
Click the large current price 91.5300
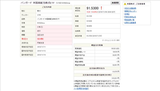92,8
